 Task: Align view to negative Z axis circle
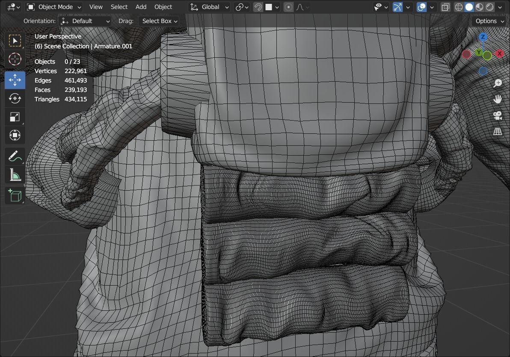pos(483,71)
